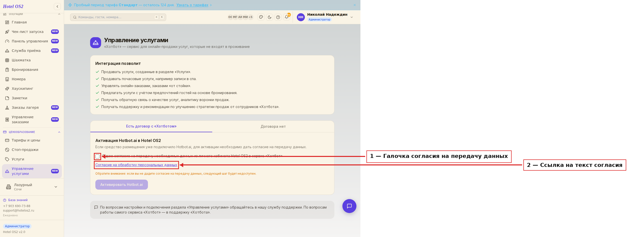Click the Лазурный hotel building icon

pos(9,187)
